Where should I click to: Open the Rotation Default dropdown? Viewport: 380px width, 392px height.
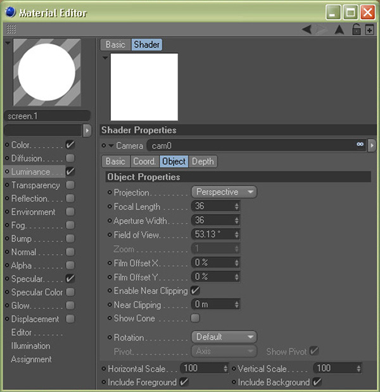click(224, 337)
